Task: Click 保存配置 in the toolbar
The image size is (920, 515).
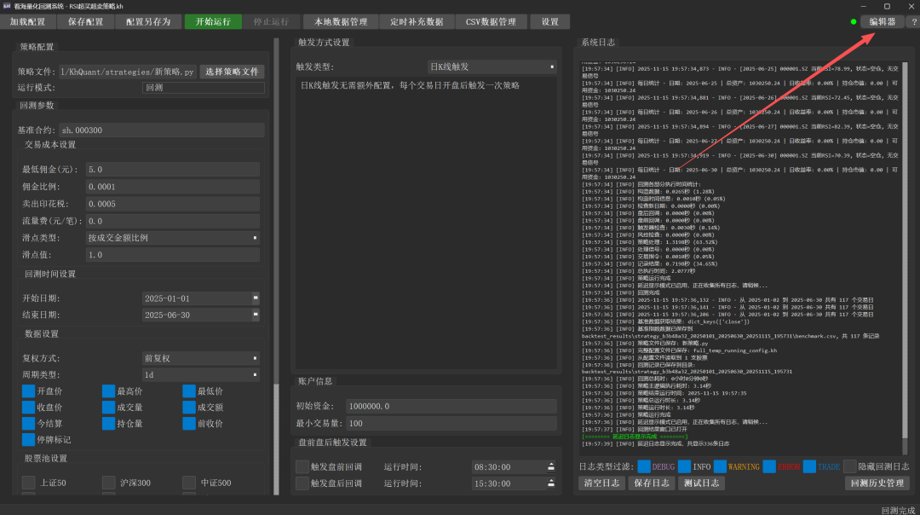Action: 86,21
